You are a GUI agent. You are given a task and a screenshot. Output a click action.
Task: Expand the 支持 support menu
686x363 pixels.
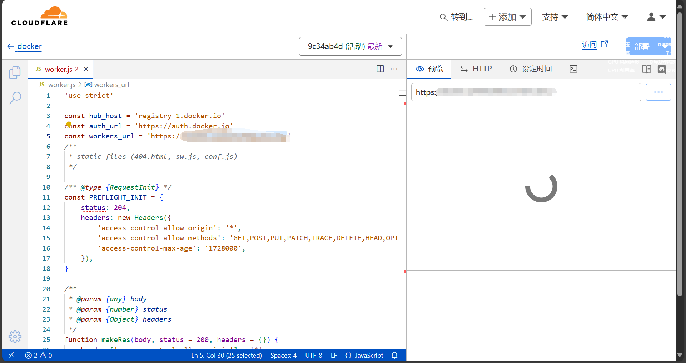[555, 17]
